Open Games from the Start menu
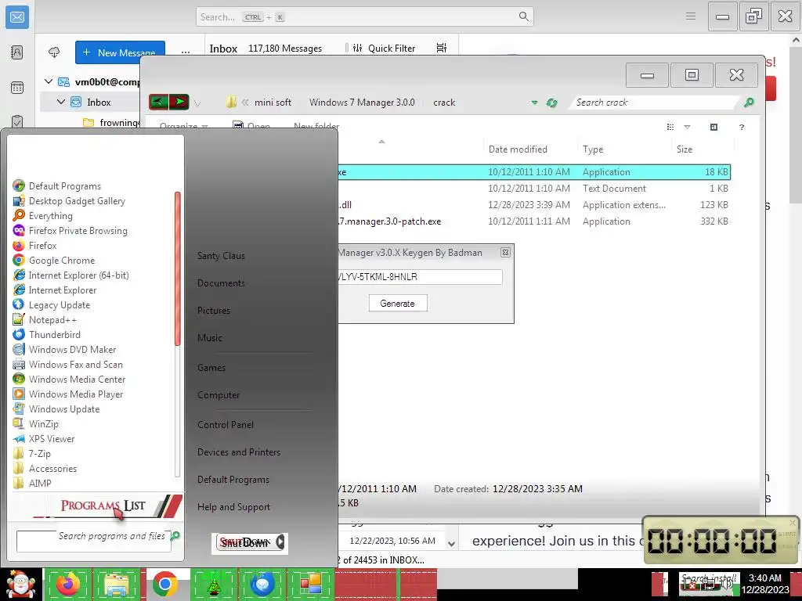802x601 pixels. click(x=211, y=368)
